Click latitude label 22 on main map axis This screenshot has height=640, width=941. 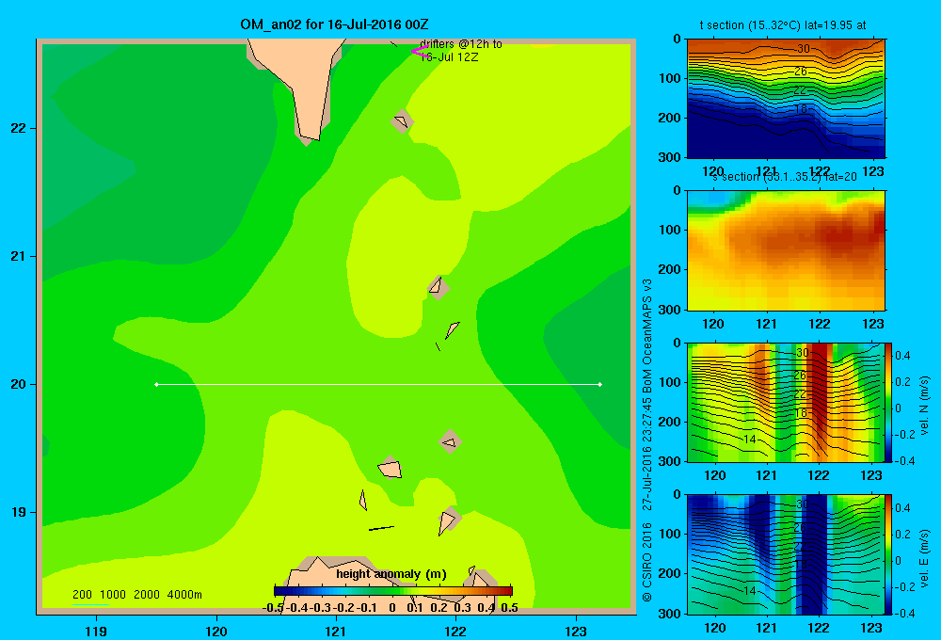pyautogui.click(x=19, y=128)
